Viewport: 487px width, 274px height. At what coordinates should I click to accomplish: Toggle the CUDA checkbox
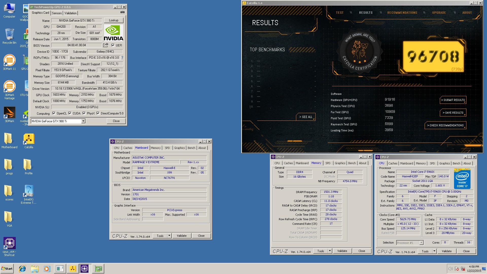pos(70,113)
